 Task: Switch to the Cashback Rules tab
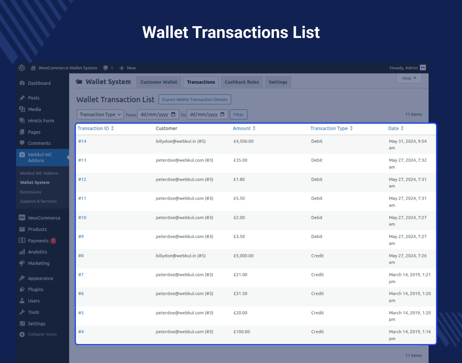tap(242, 82)
